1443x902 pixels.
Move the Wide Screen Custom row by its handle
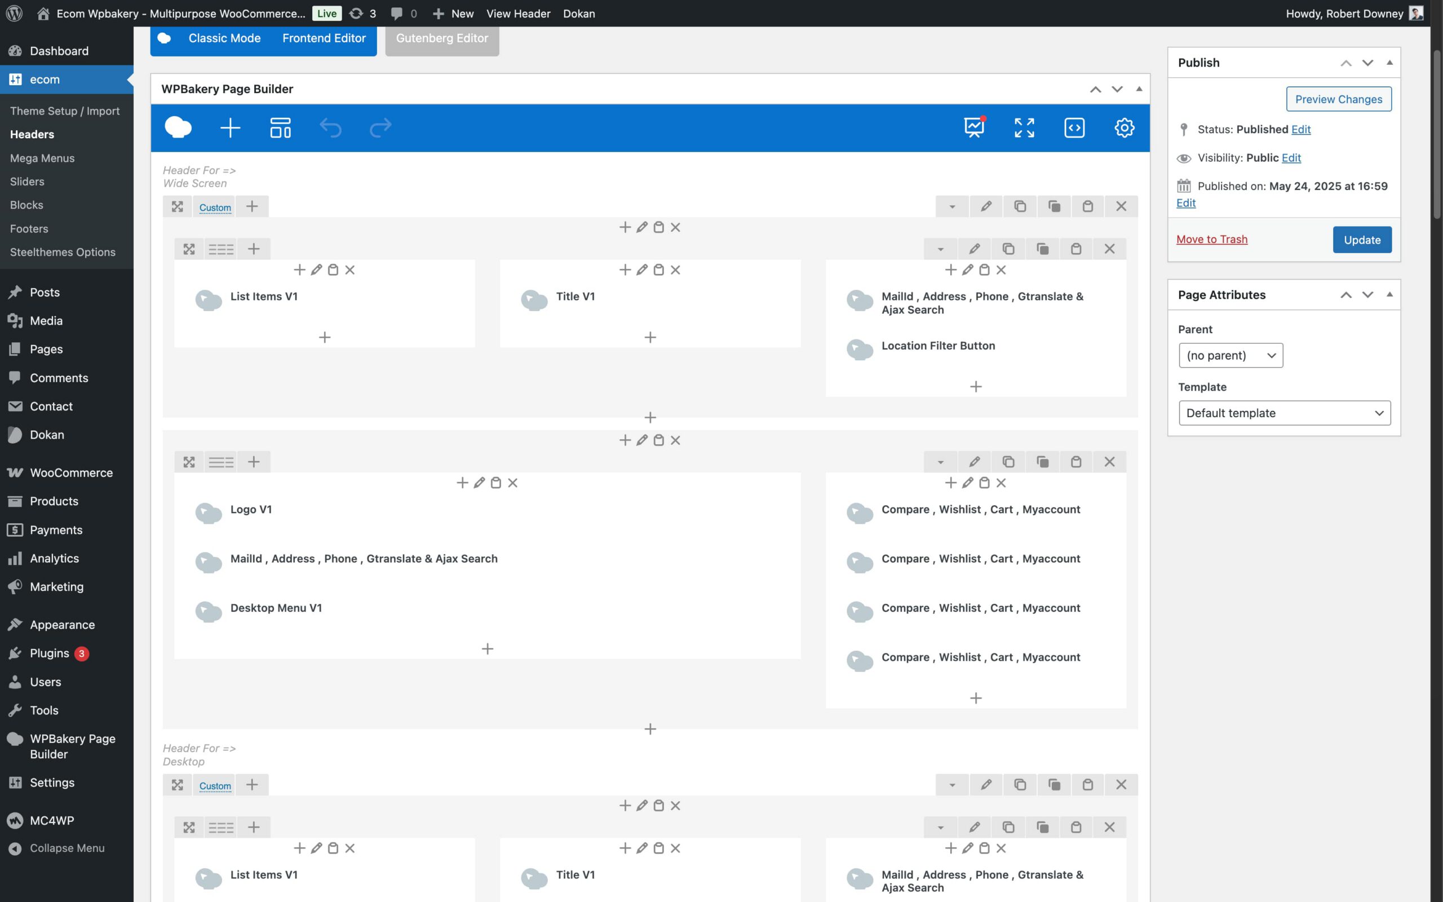(x=177, y=206)
